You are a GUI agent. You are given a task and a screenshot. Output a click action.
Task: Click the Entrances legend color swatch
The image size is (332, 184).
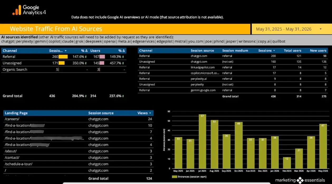(174, 177)
